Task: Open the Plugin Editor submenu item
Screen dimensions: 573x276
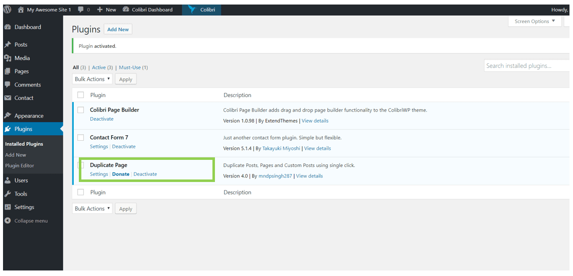Action: tap(20, 166)
